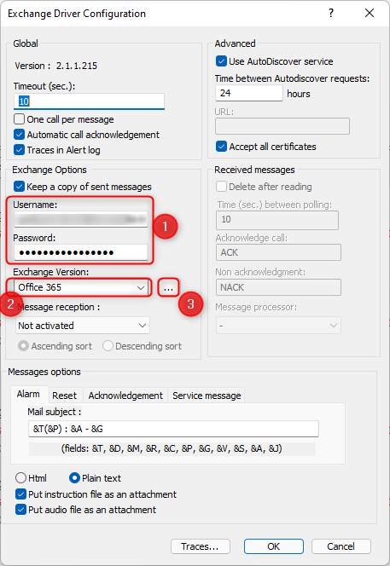Toggle Use AutoDiscover service checkbox
This screenshot has width=390, height=566.
[x=221, y=61]
